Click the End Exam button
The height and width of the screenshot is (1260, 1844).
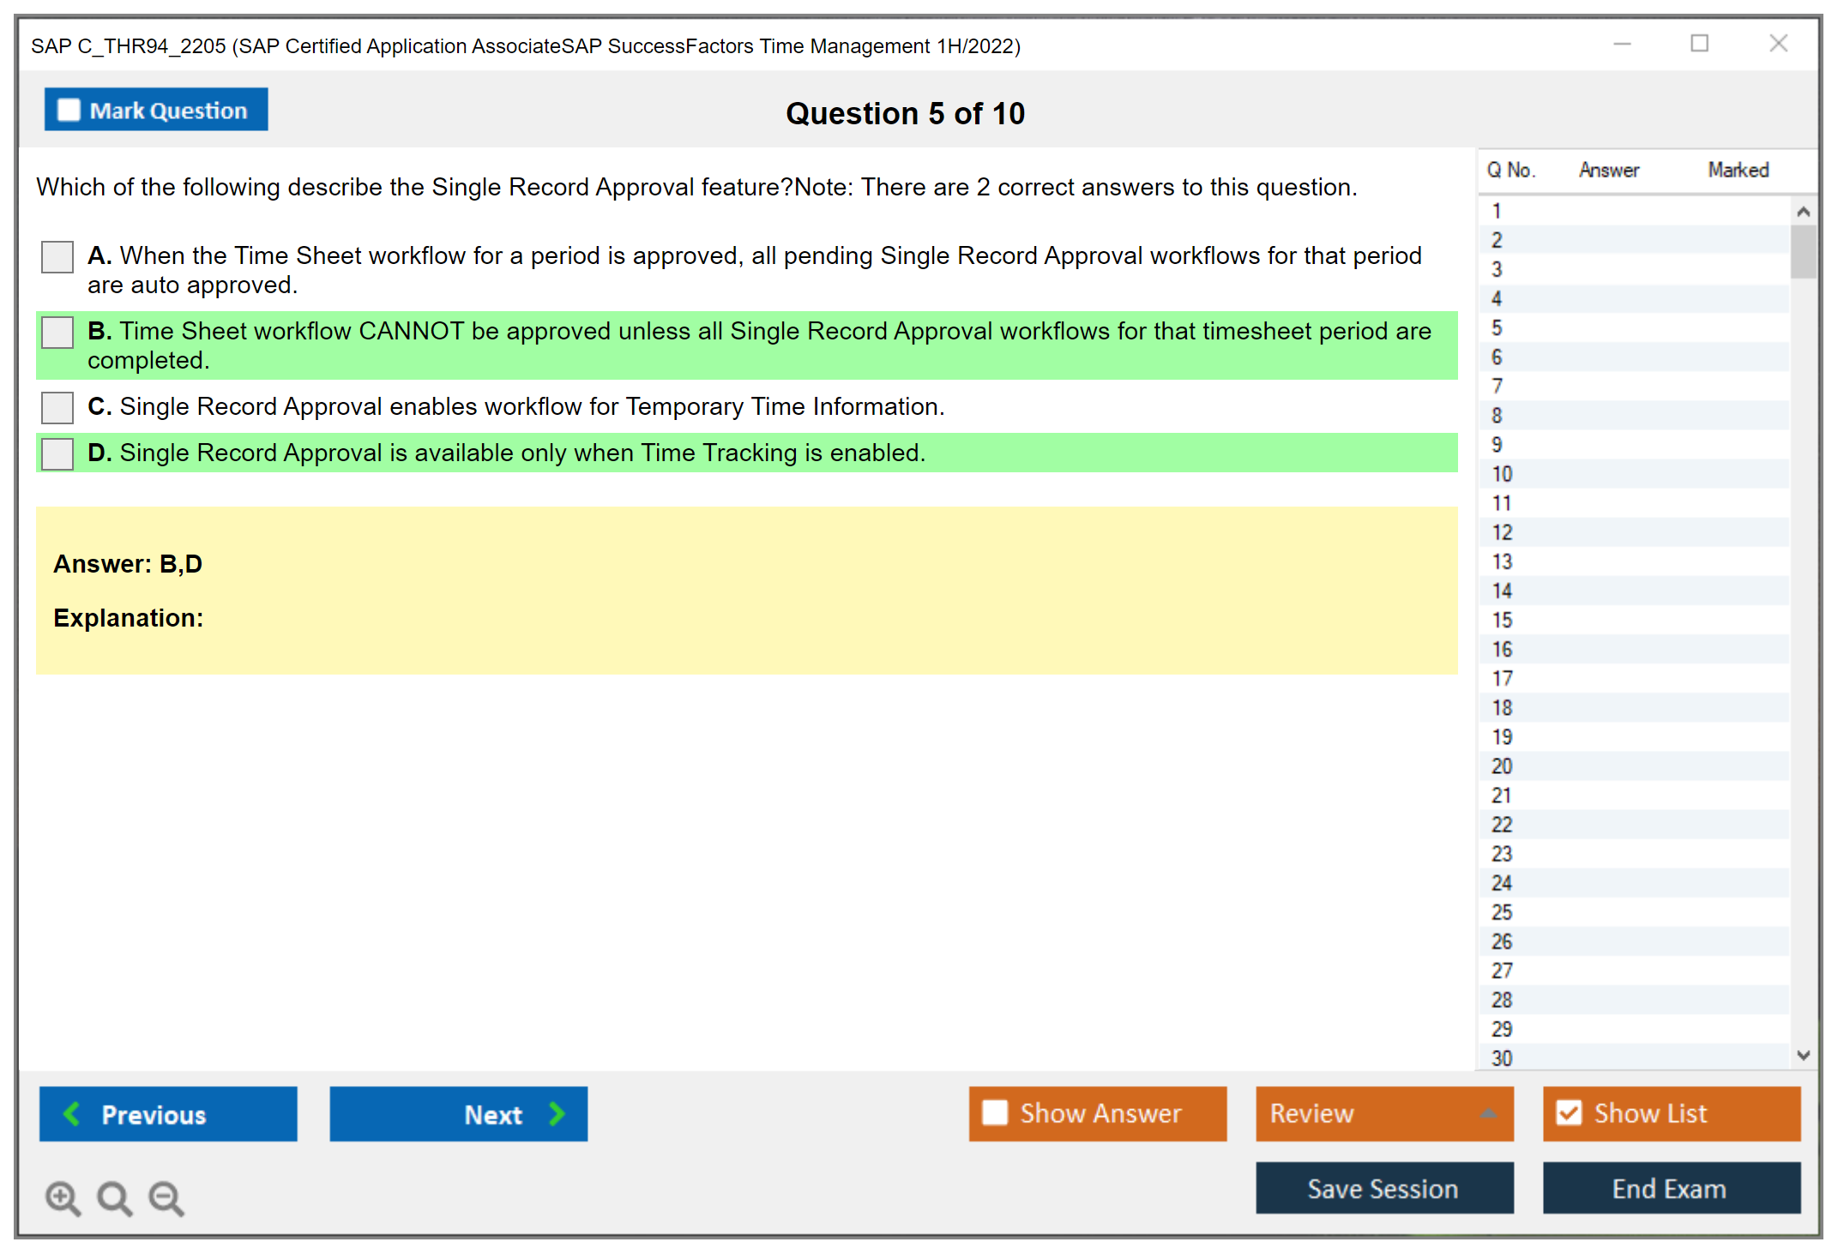(1670, 1189)
